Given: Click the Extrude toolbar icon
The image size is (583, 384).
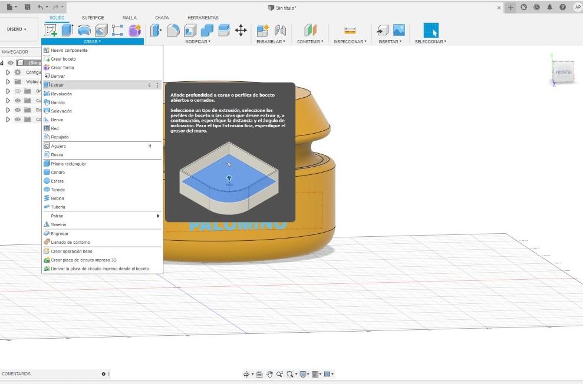Looking at the screenshot, I should (x=67, y=30).
